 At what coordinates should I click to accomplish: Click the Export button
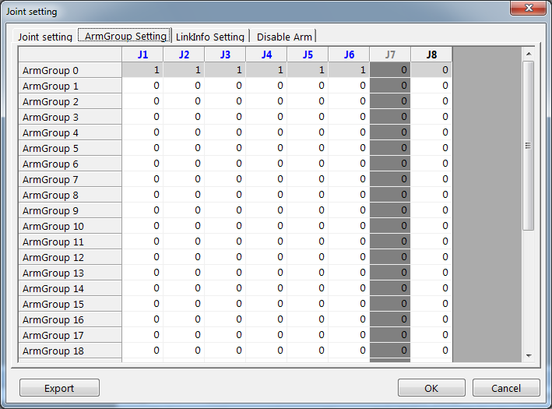coord(59,388)
